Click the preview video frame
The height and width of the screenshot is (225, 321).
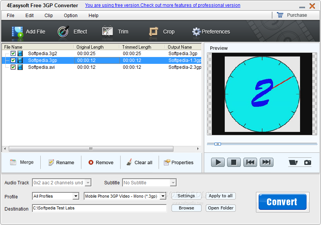click(x=262, y=94)
